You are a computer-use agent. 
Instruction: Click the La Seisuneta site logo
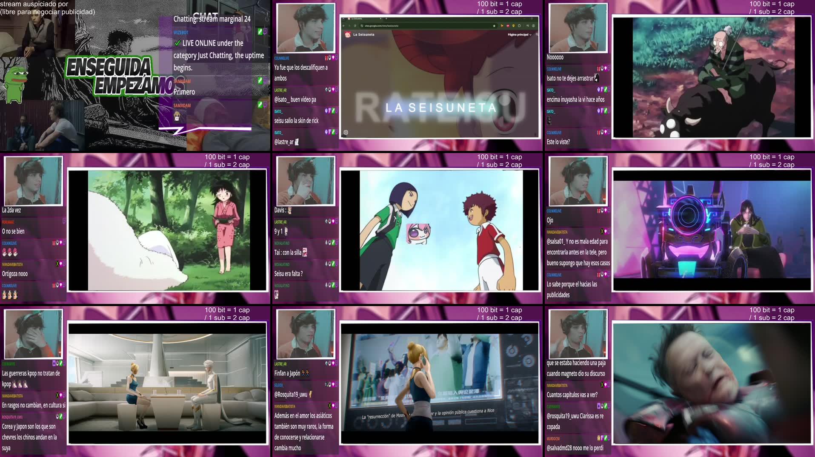coord(348,34)
